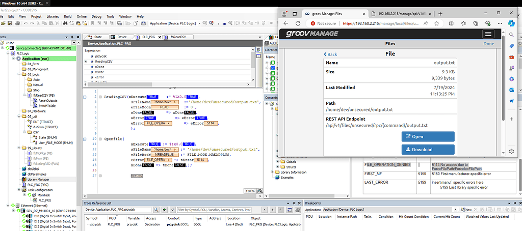Select dbGlobal in the device tree

33,169
